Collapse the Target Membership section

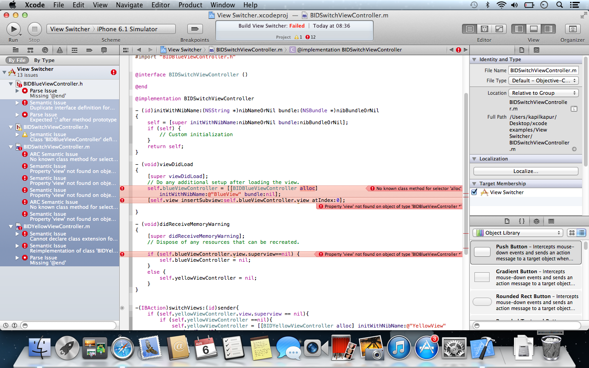474,184
